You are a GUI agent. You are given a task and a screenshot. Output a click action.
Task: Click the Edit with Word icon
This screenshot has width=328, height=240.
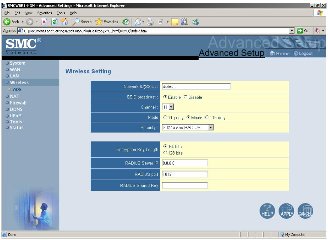pos(161,22)
